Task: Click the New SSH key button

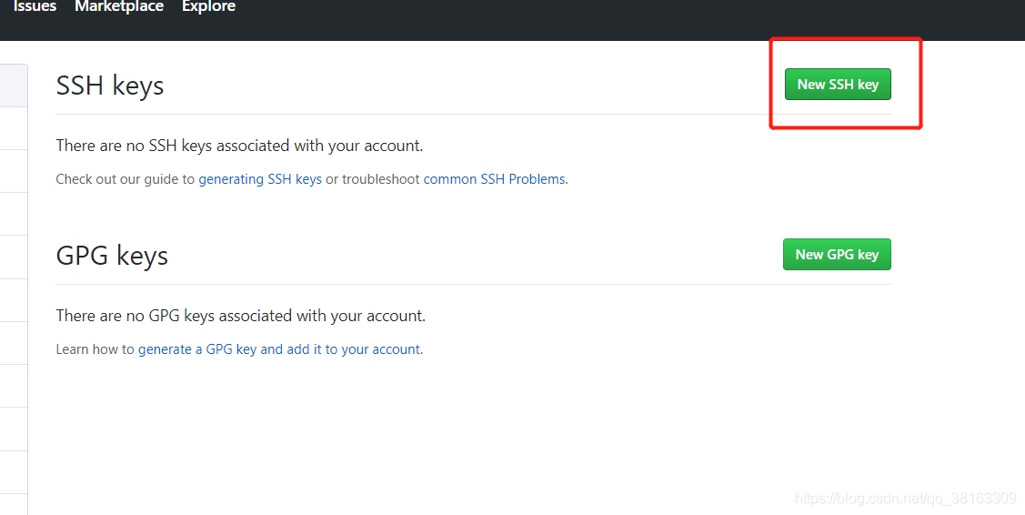Action: [x=838, y=85]
